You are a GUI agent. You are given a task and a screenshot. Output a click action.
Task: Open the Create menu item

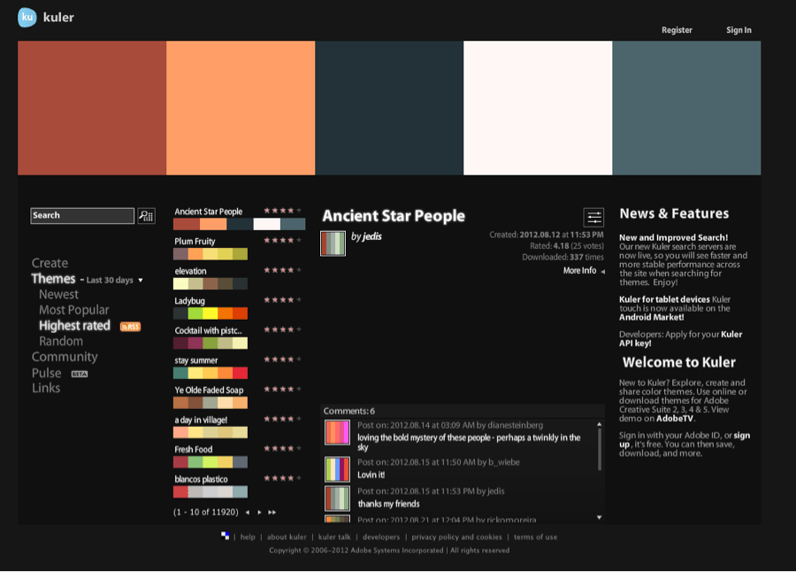click(50, 263)
